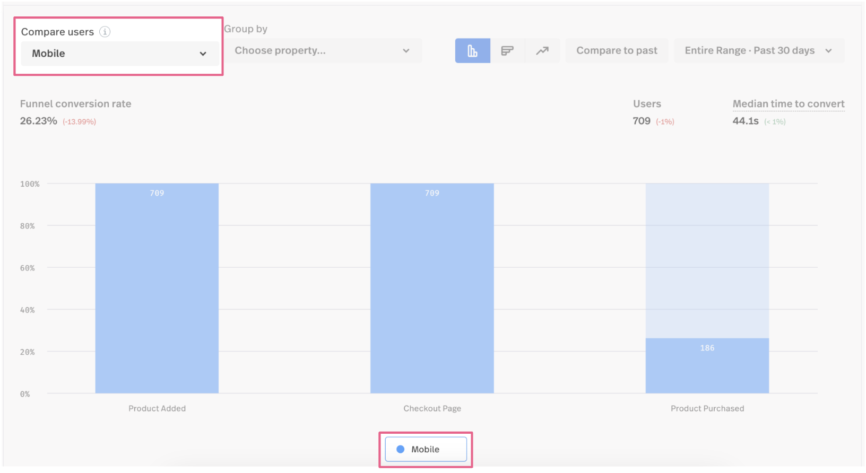866x473 pixels.
Task: Select the Product Purchased bar showing 186
Action: click(x=707, y=366)
